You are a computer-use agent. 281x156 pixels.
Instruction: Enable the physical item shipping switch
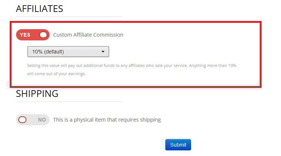pyautogui.click(x=33, y=120)
